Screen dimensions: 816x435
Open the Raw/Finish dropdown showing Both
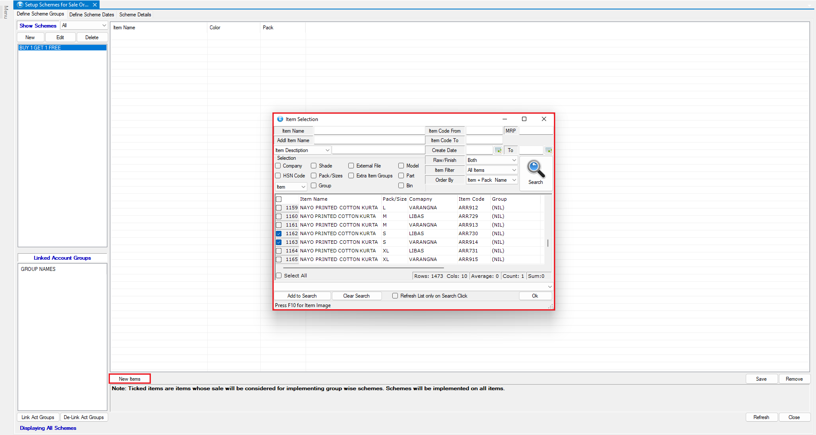click(x=492, y=160)
